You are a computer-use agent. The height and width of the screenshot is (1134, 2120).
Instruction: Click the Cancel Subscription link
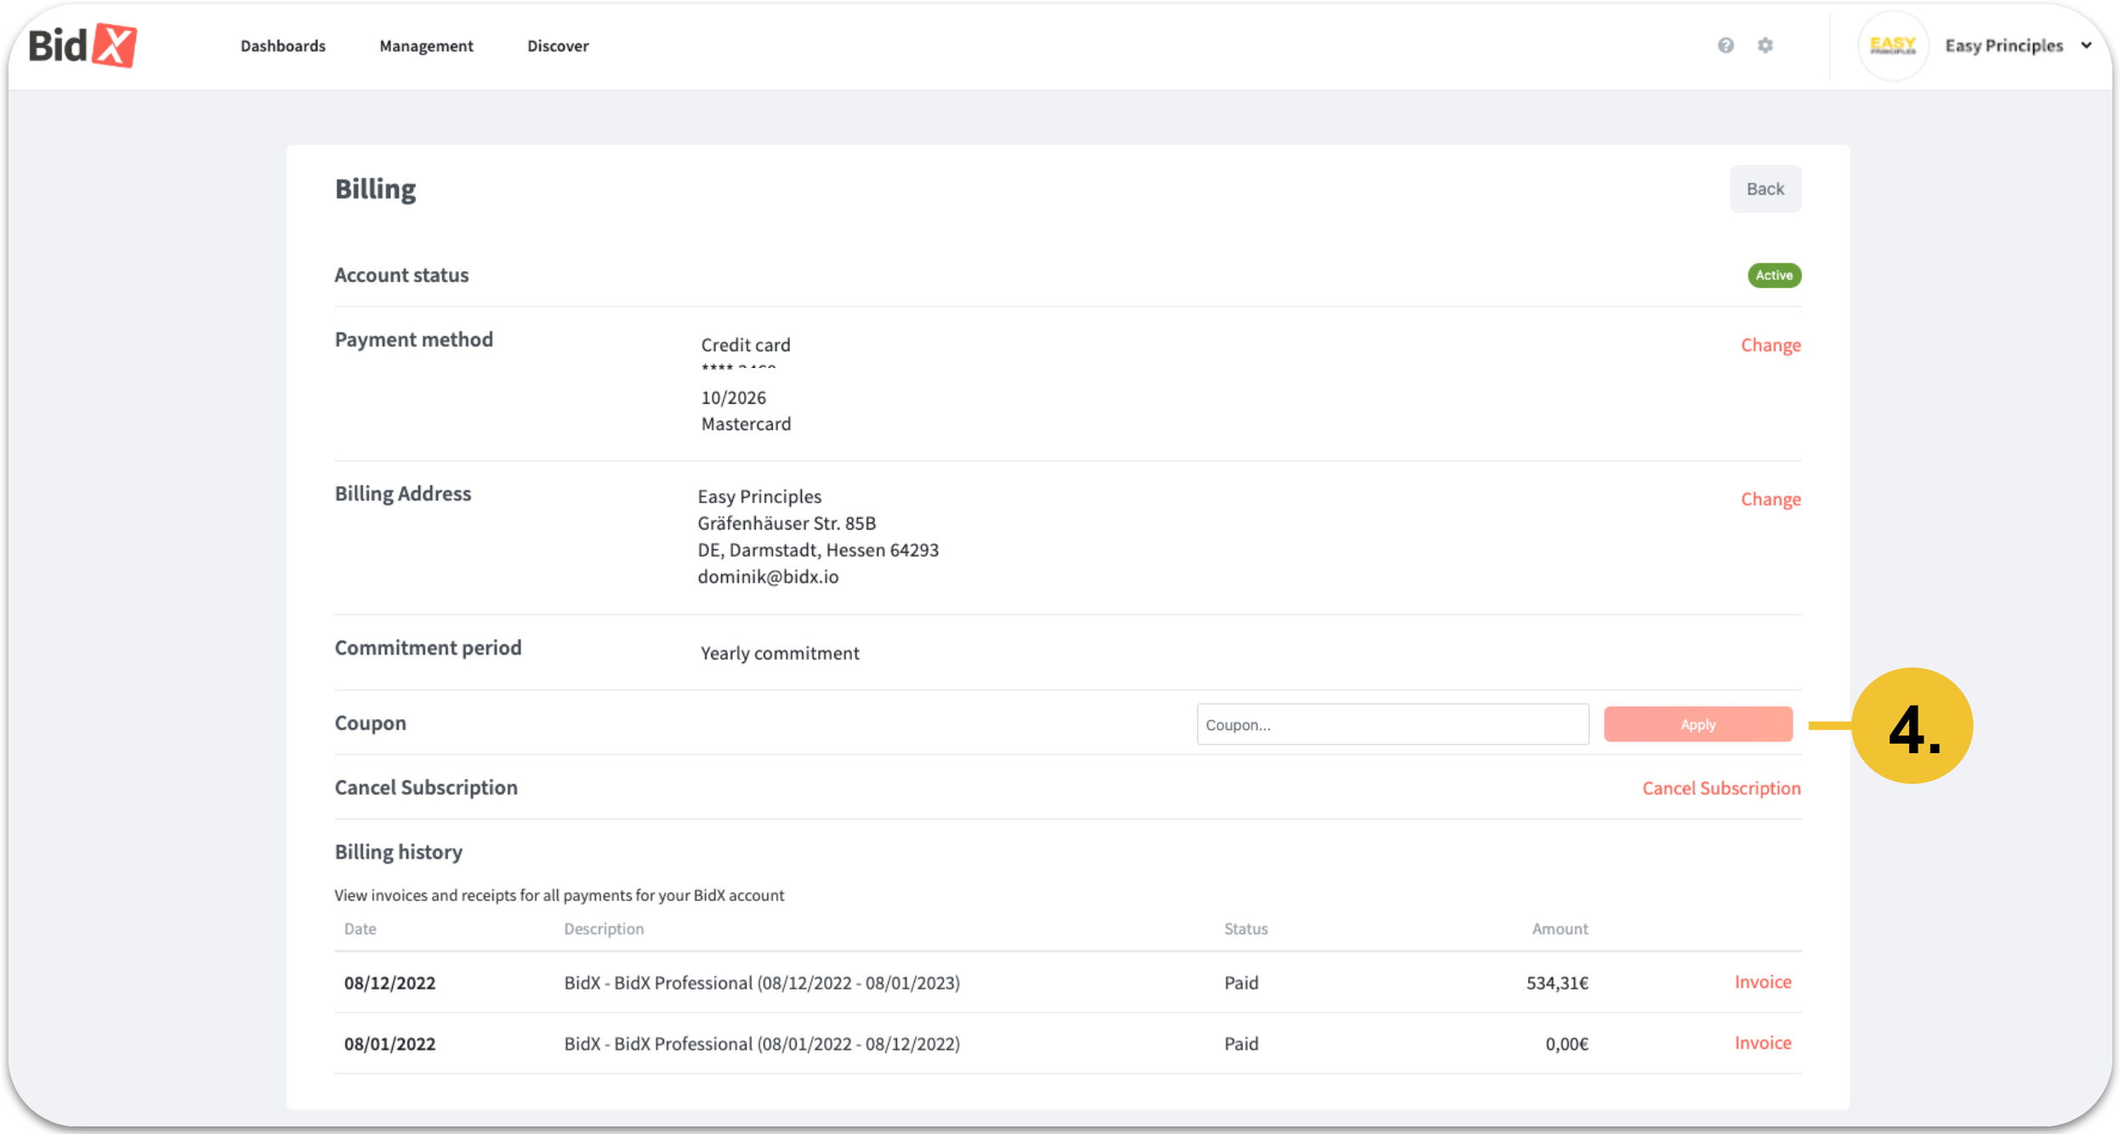click(x=1721, y=788)
